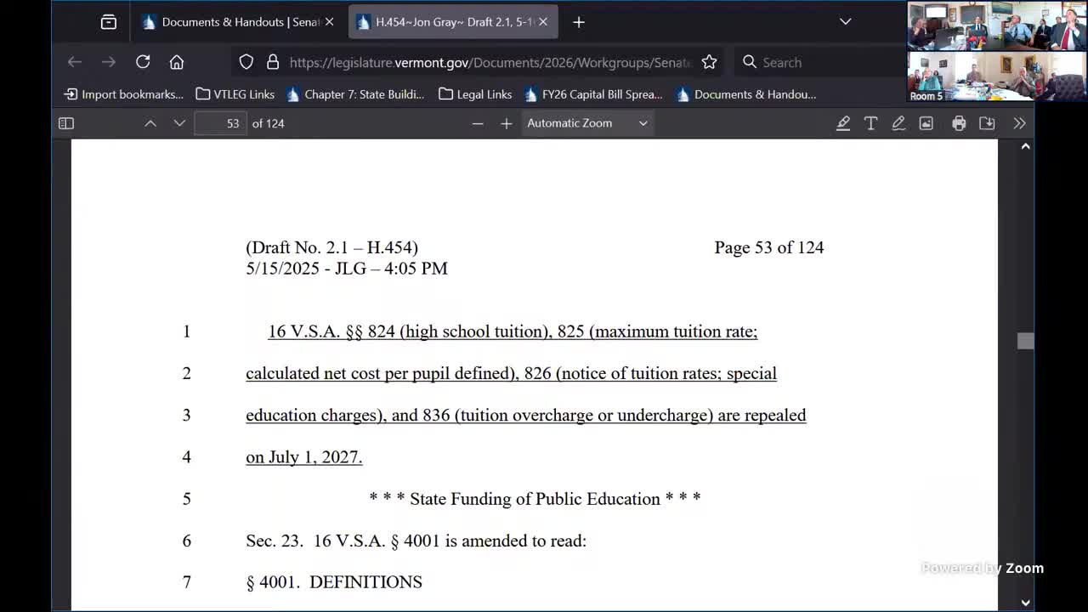Image resolution: width=1088 pixels, height=612 pixels.
Task: Select the Draw (ink) annotation tool
Action: point(898,123)
